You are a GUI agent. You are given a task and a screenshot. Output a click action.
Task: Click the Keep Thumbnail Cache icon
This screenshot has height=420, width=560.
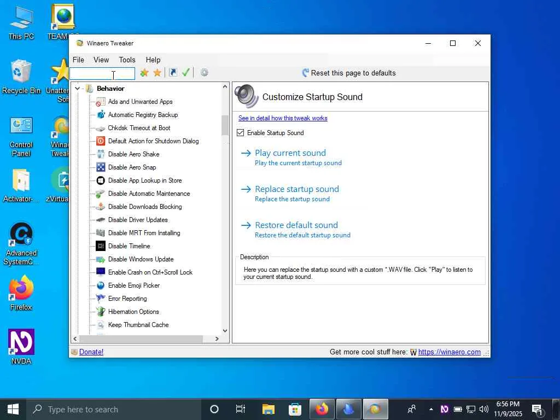click(101, 325)
